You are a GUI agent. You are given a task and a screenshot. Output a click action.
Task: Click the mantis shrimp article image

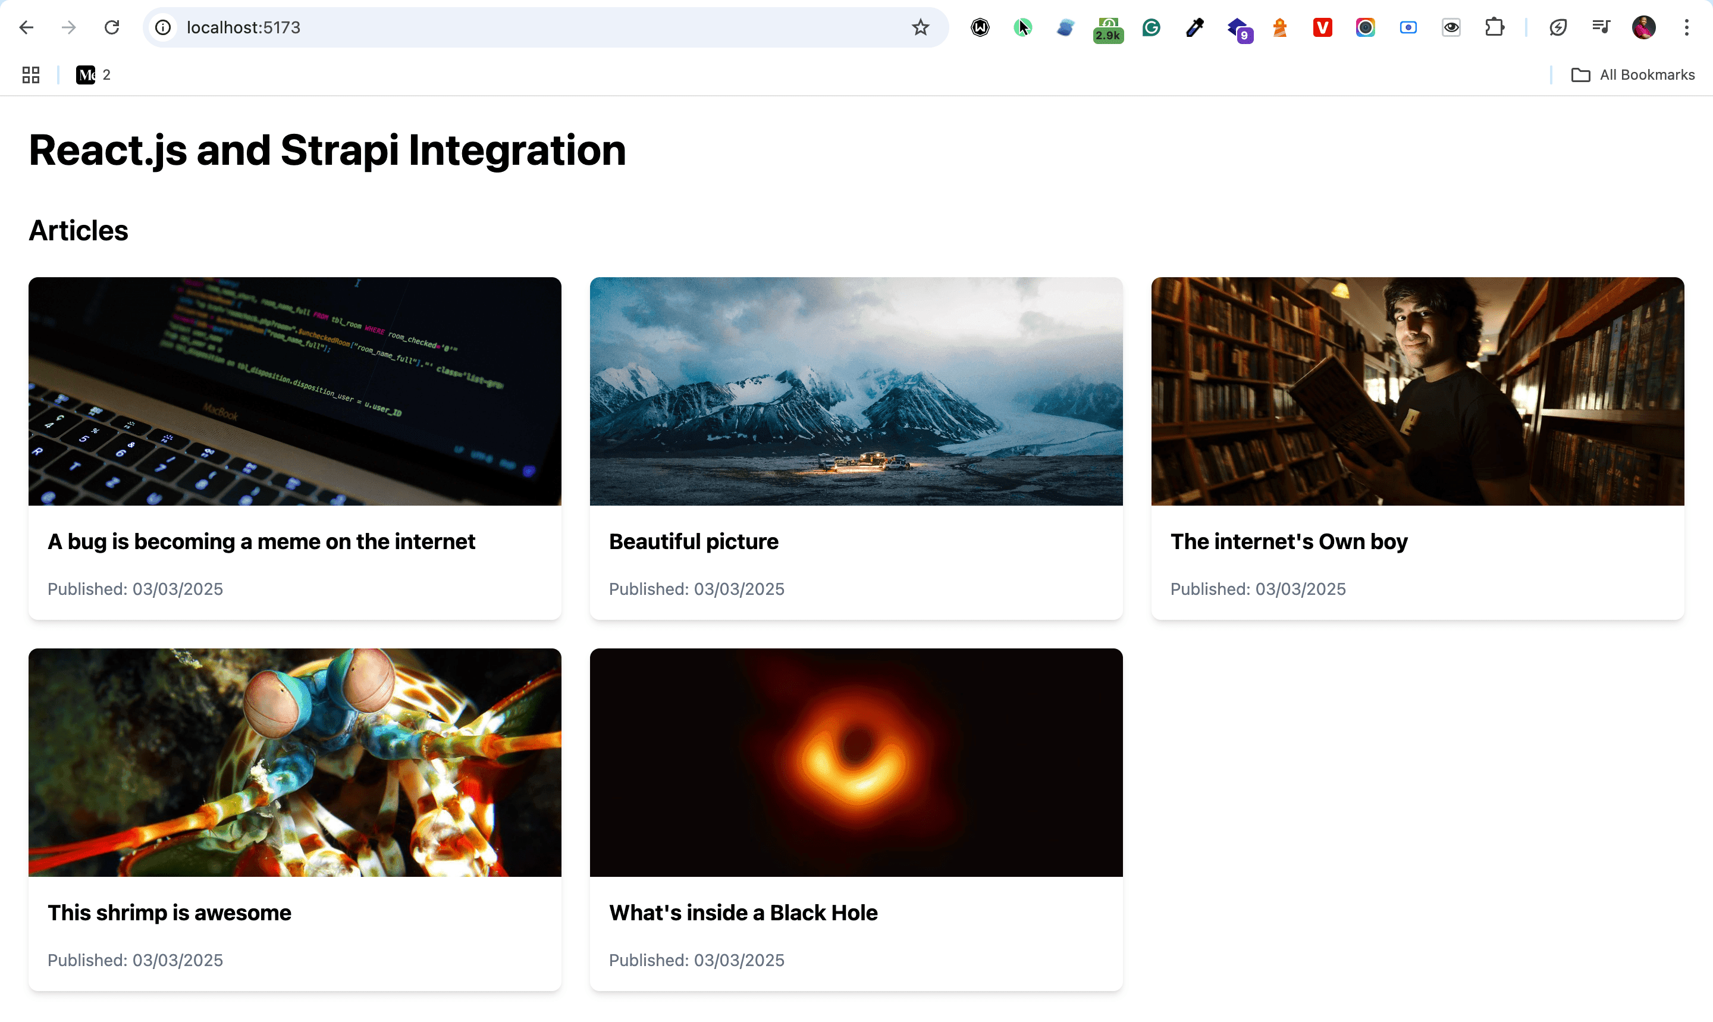294,761
